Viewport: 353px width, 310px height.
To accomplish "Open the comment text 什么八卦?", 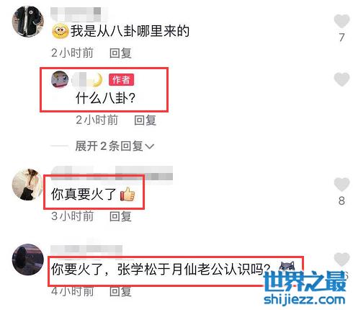I will click(105, 98).
